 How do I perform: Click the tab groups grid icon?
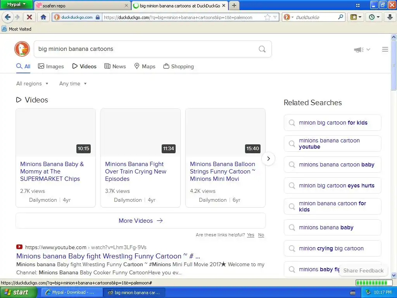(x=358, y=5)
